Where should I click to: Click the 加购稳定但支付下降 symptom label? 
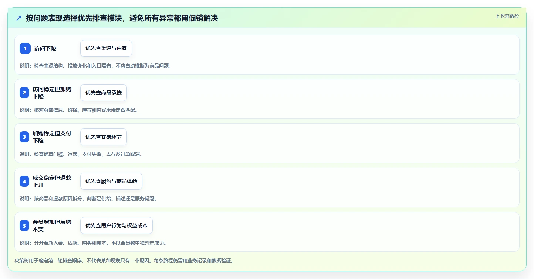(x=52, y=137)
